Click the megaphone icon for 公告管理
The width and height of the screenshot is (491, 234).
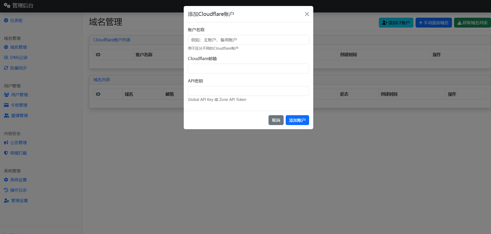point(6,142)
